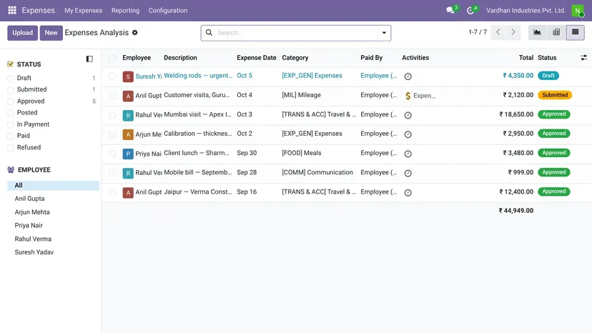Click the search magnifier icon
Image resolution: width=592 pixels, height=333 pixels.
pyautogui.click(x=209, y=33)
